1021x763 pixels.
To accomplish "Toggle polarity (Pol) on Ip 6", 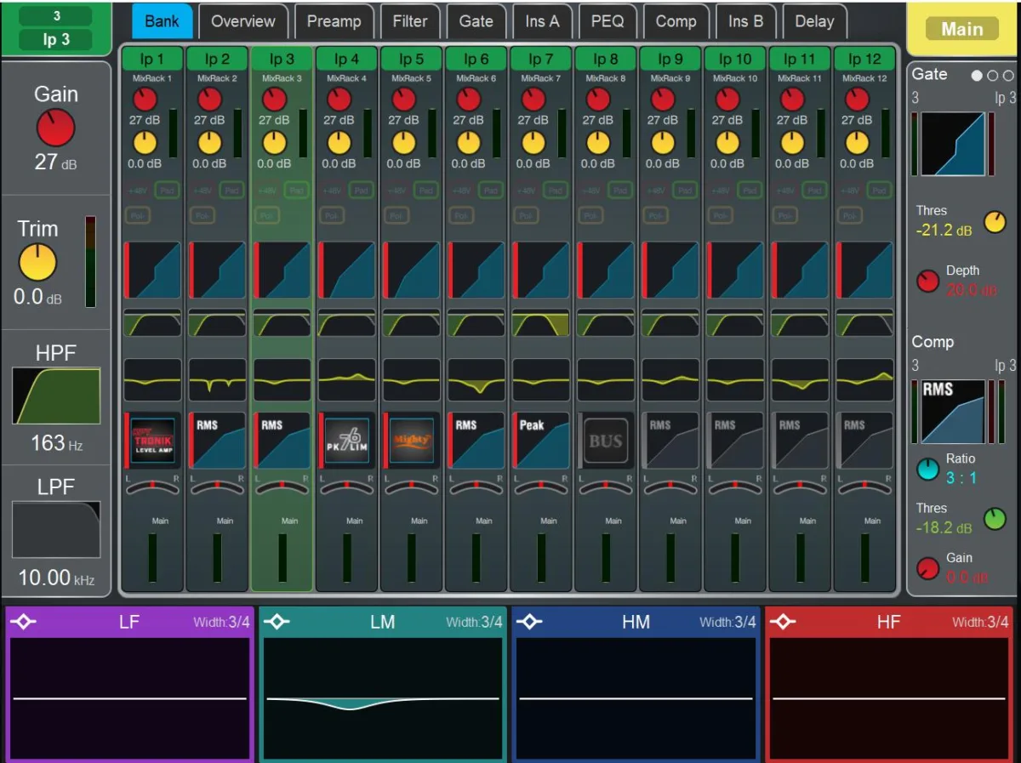I will (460, 216).
